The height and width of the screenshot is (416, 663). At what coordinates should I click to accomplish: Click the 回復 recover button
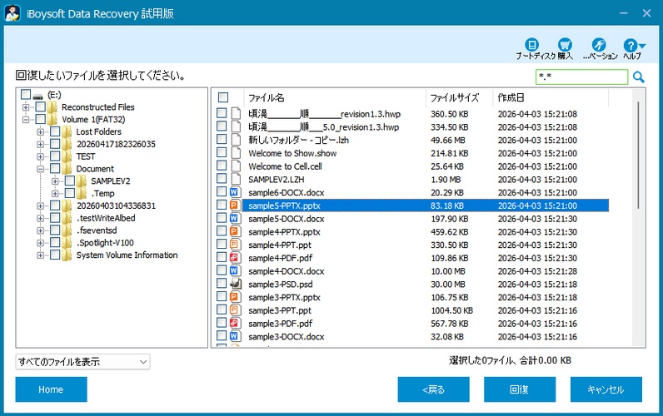click(x=520, y=389)
